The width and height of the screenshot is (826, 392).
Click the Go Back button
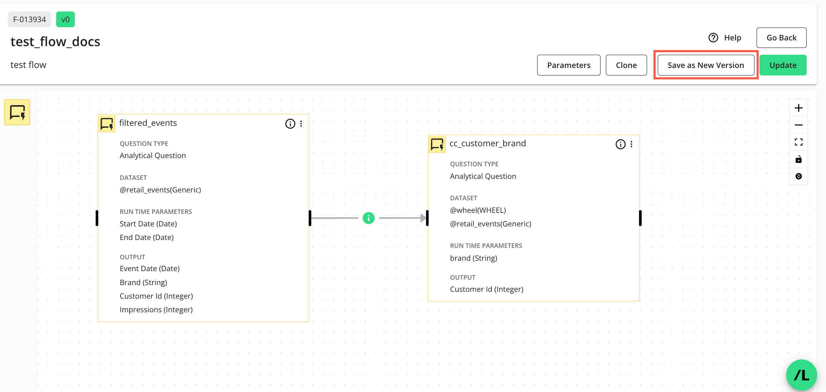pyautogui.click(x=781, y=38)
